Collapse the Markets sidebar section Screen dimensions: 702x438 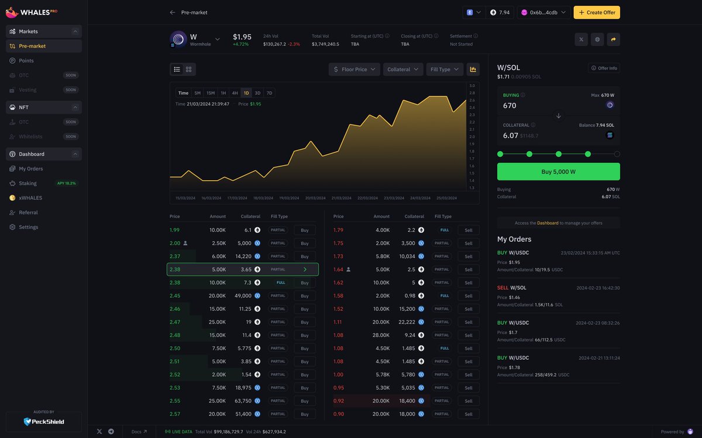[75, 31]
